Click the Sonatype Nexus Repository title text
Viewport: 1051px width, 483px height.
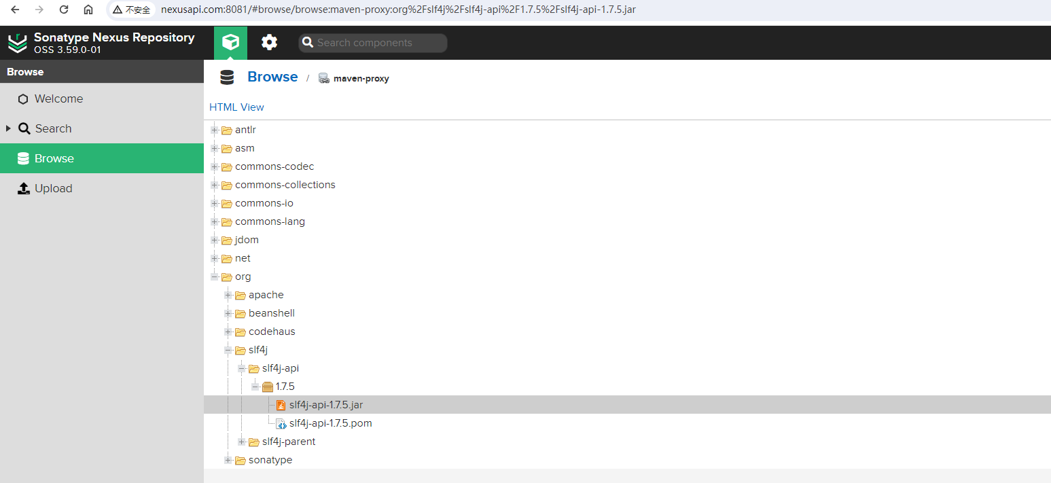[x=114, y=37]
